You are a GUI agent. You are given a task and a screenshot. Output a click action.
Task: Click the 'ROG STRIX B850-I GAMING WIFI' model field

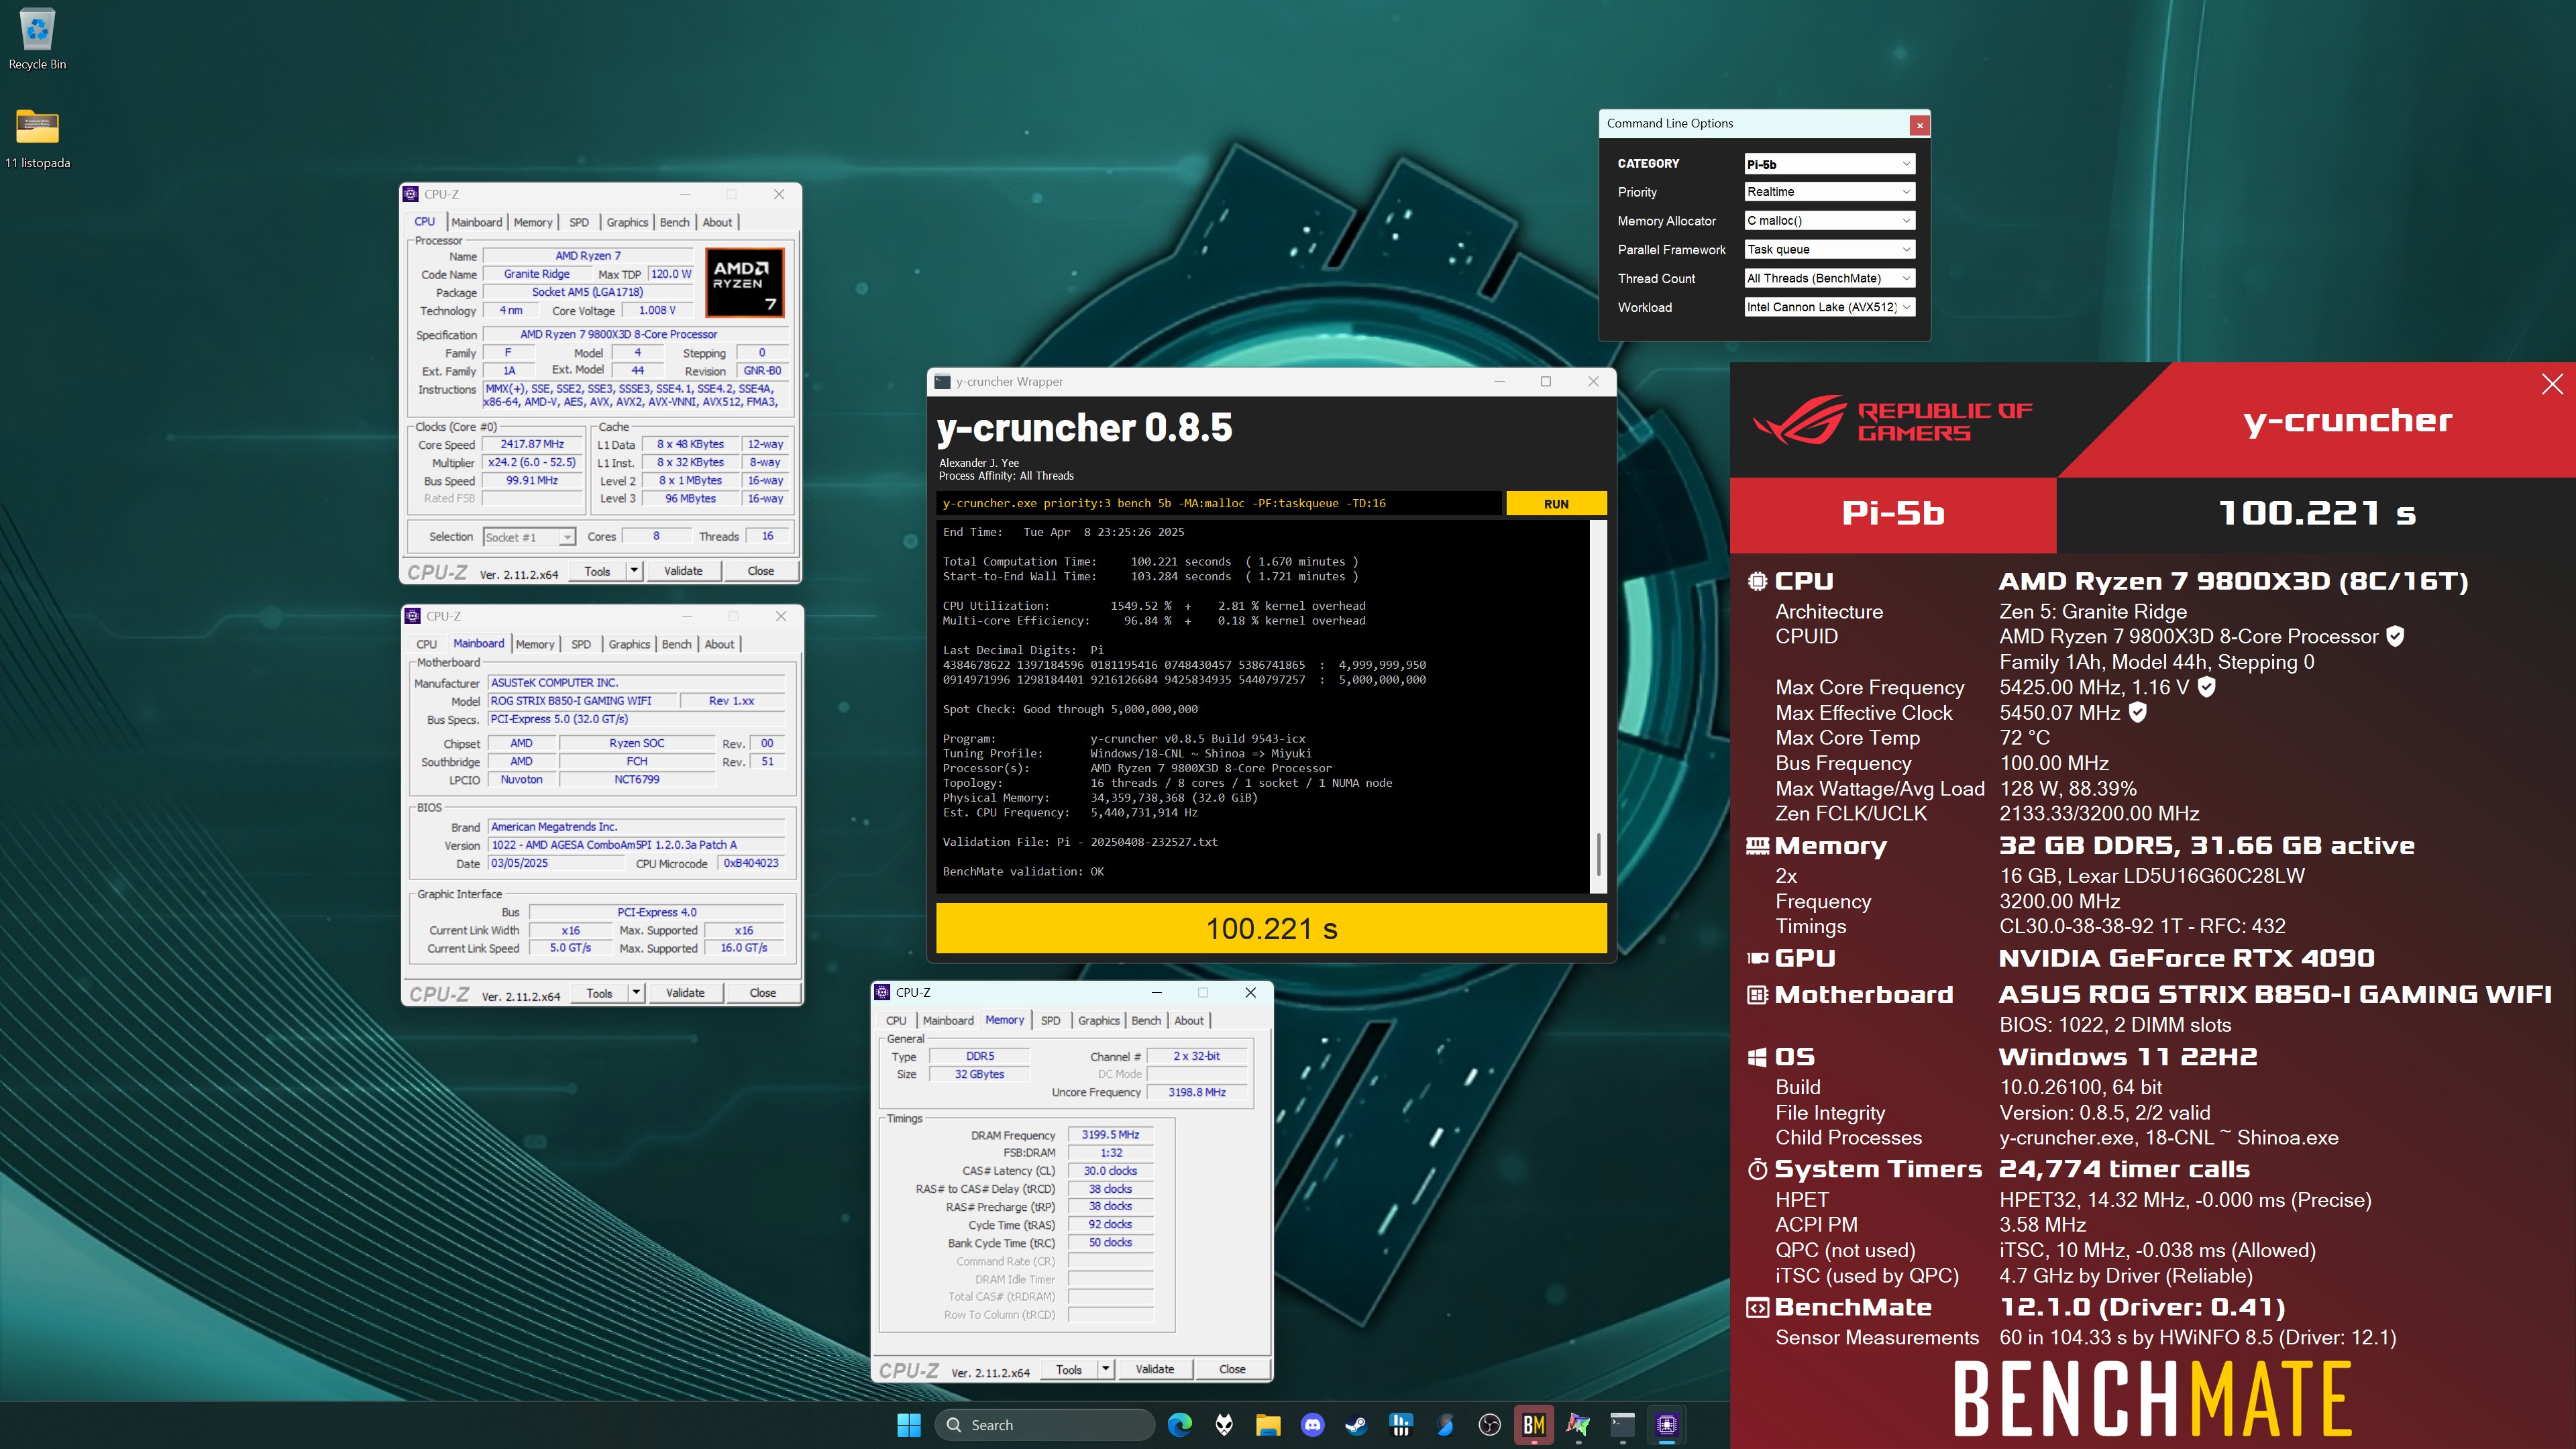click(x=581, y=701)
